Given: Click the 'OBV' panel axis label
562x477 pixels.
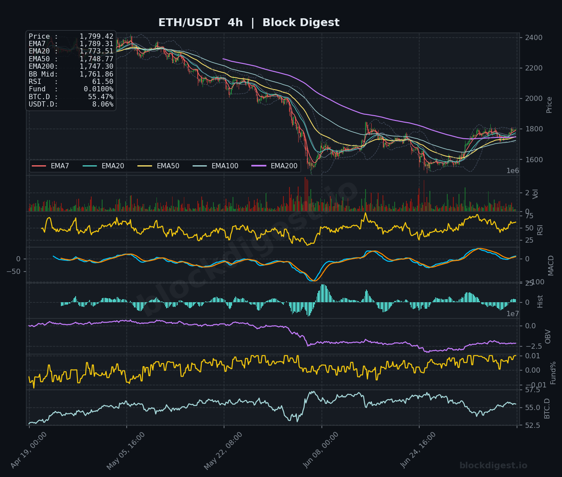Looking at the screenshot, I should point(548,337).
